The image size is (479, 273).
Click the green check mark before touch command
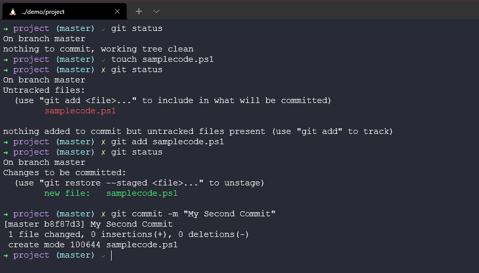click(103, 60)
